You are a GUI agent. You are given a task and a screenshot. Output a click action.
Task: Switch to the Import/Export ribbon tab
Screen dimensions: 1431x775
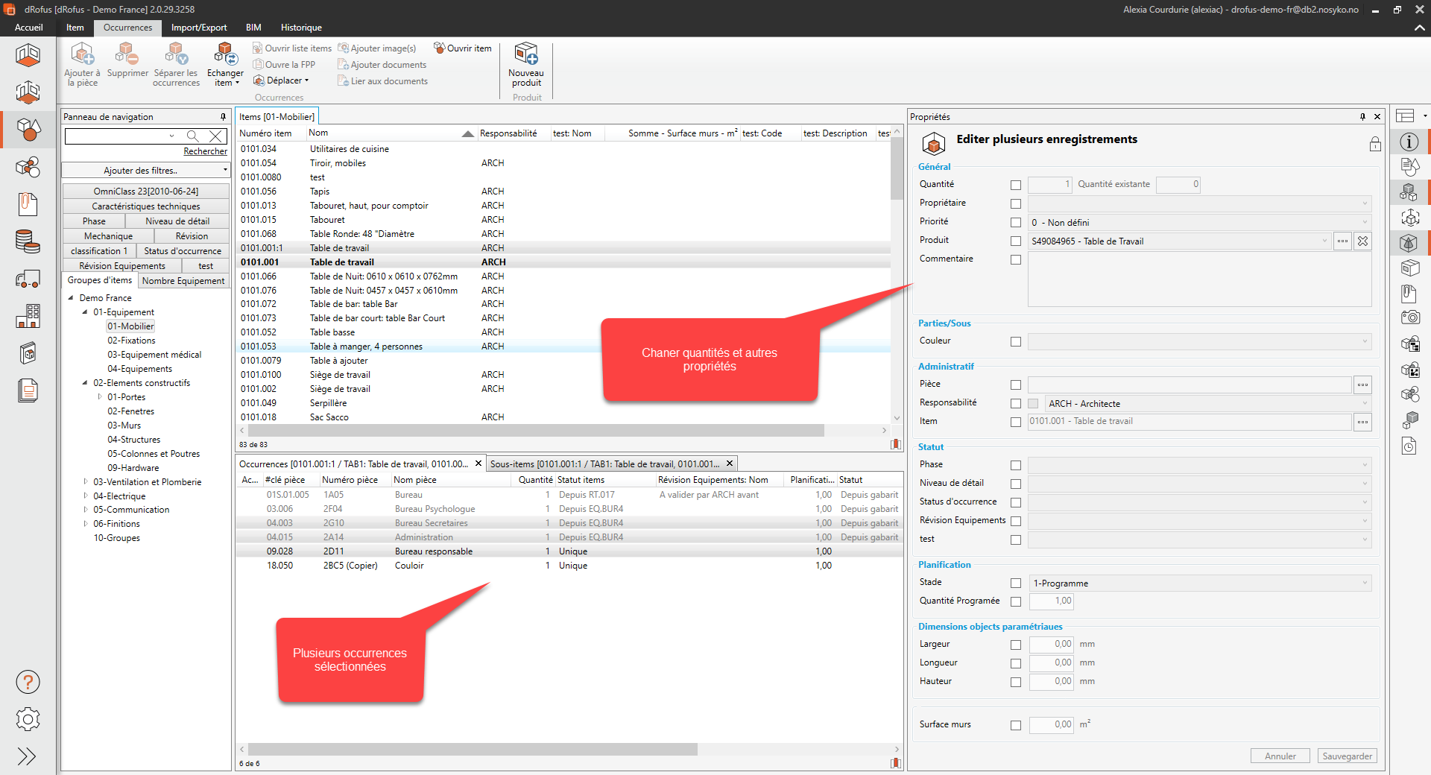coord(199,28)
